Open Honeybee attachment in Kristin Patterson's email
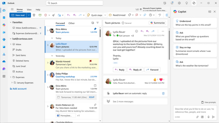 click(66, 116)
